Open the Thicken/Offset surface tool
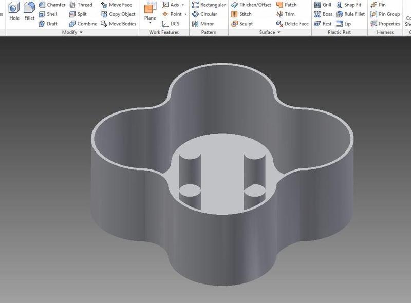This screenshot has height=303, width=411. pos(251,5)
